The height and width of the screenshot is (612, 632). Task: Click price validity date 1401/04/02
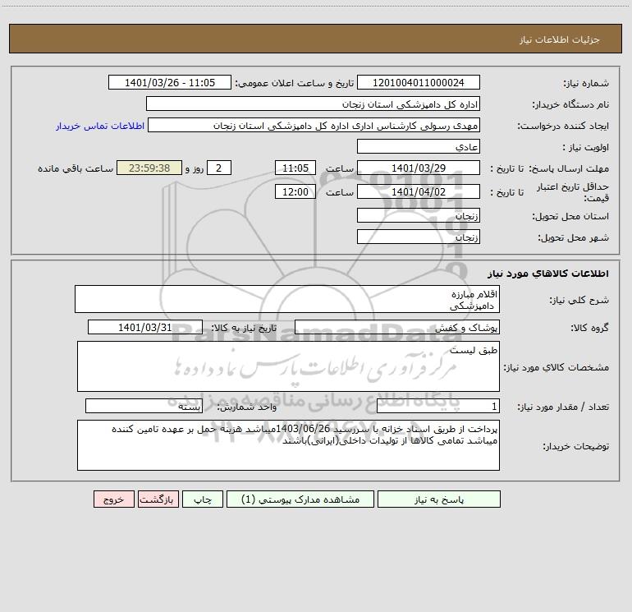[x=419, y=191]
